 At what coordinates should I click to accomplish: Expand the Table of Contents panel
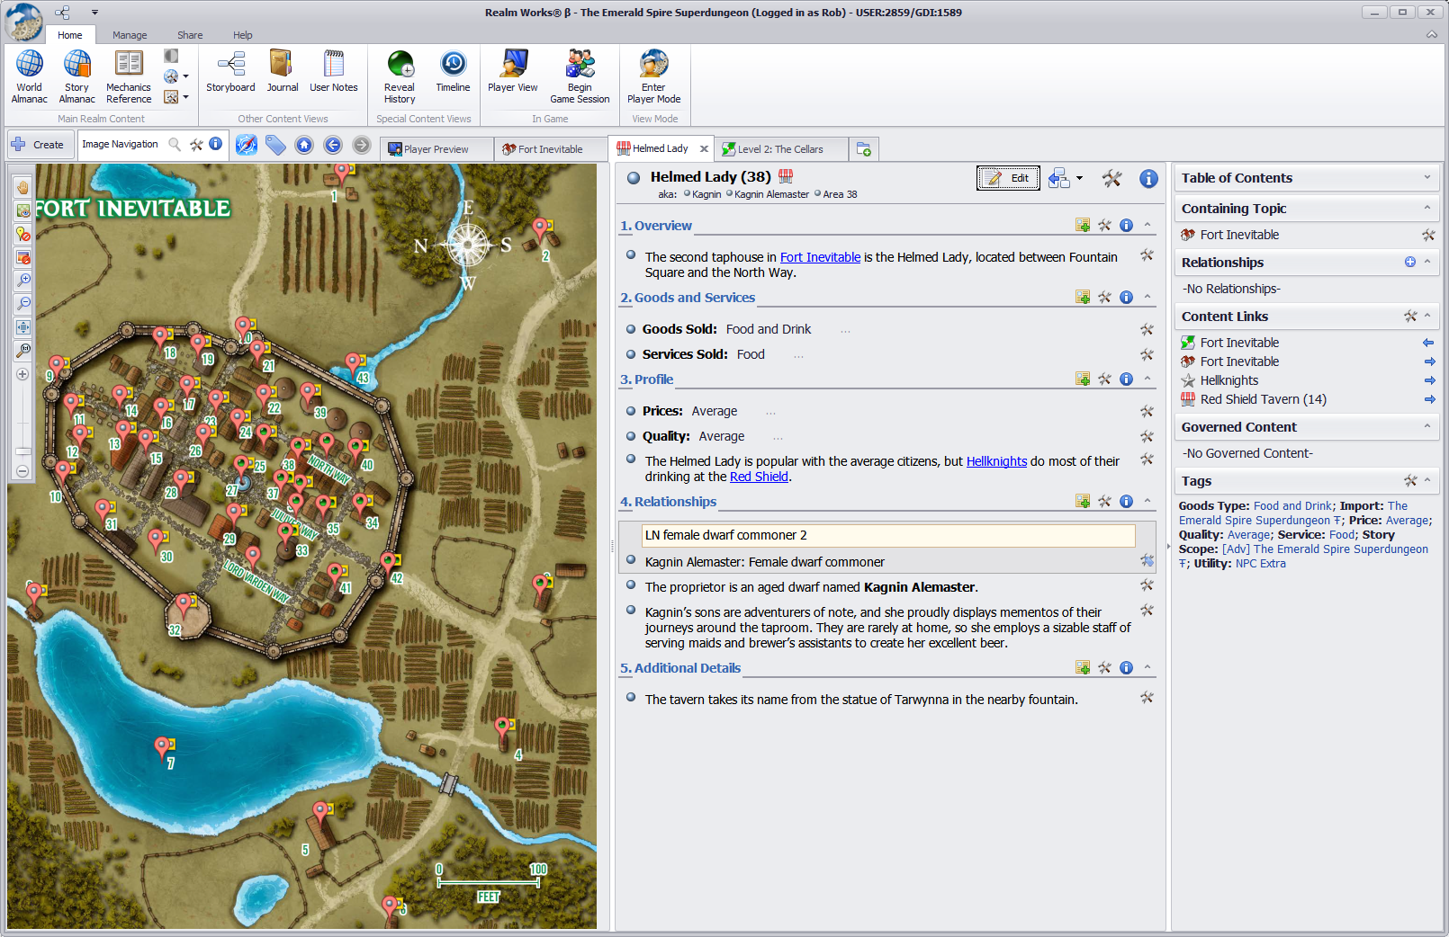(1426, 177)
